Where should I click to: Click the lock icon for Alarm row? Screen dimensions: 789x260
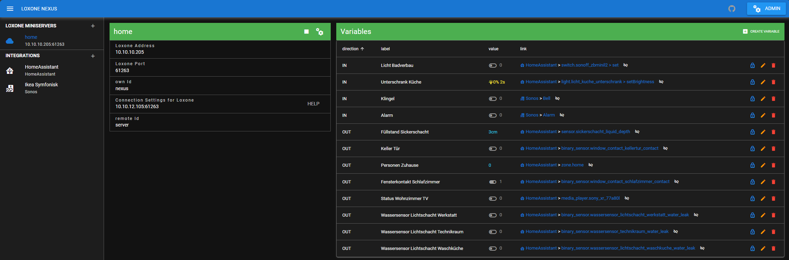753,115
